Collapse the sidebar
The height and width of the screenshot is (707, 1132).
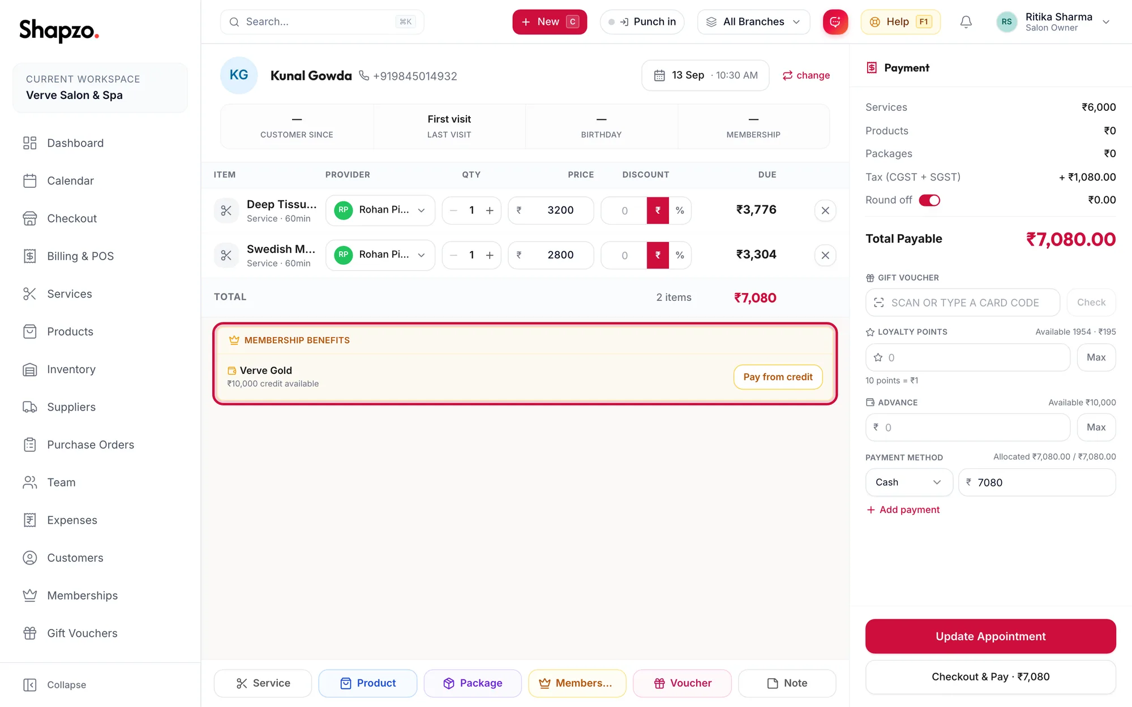[55, 685]
